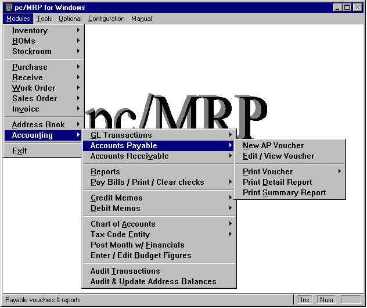
Task: Open the Modules menu
Action: (x=18, y=19)
